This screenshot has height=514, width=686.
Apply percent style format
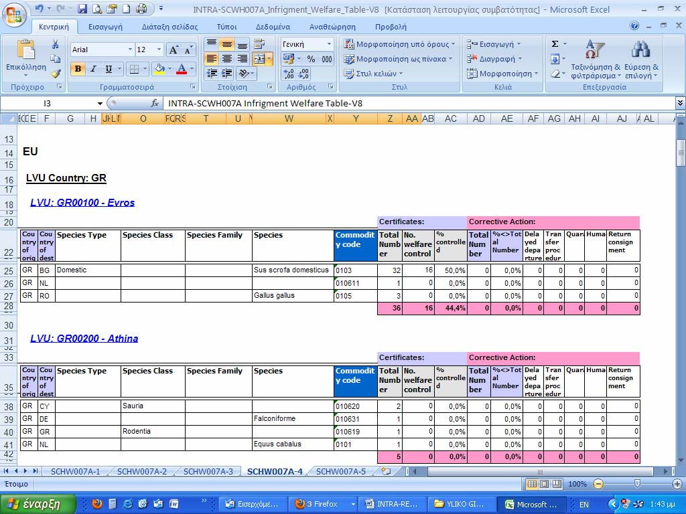click(x=311, y=59)
